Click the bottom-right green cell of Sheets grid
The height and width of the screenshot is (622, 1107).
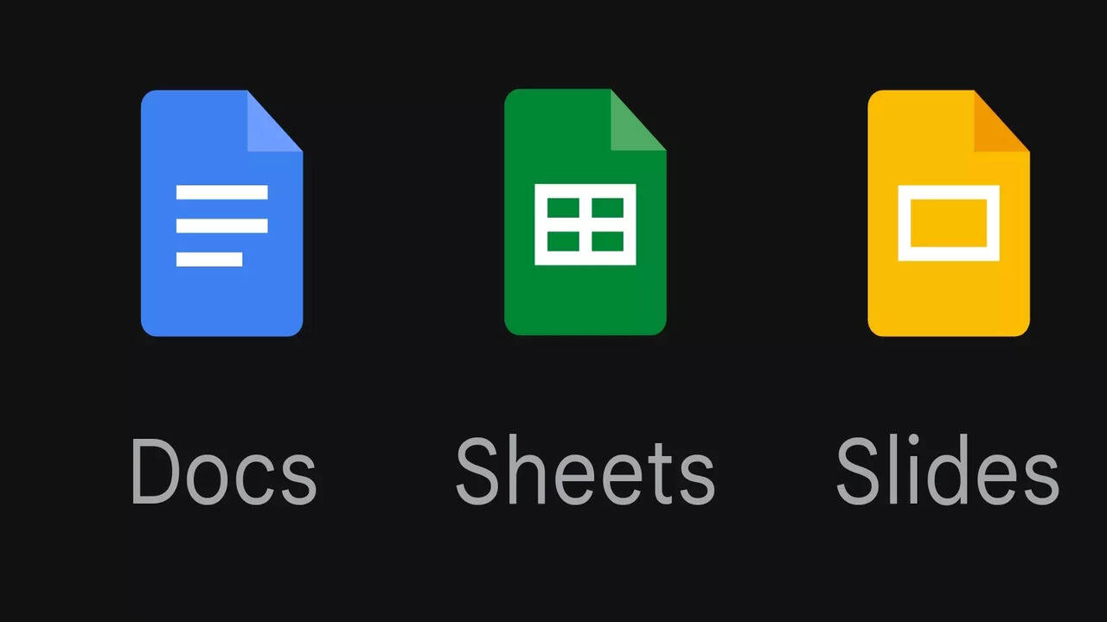click(608, 241)
